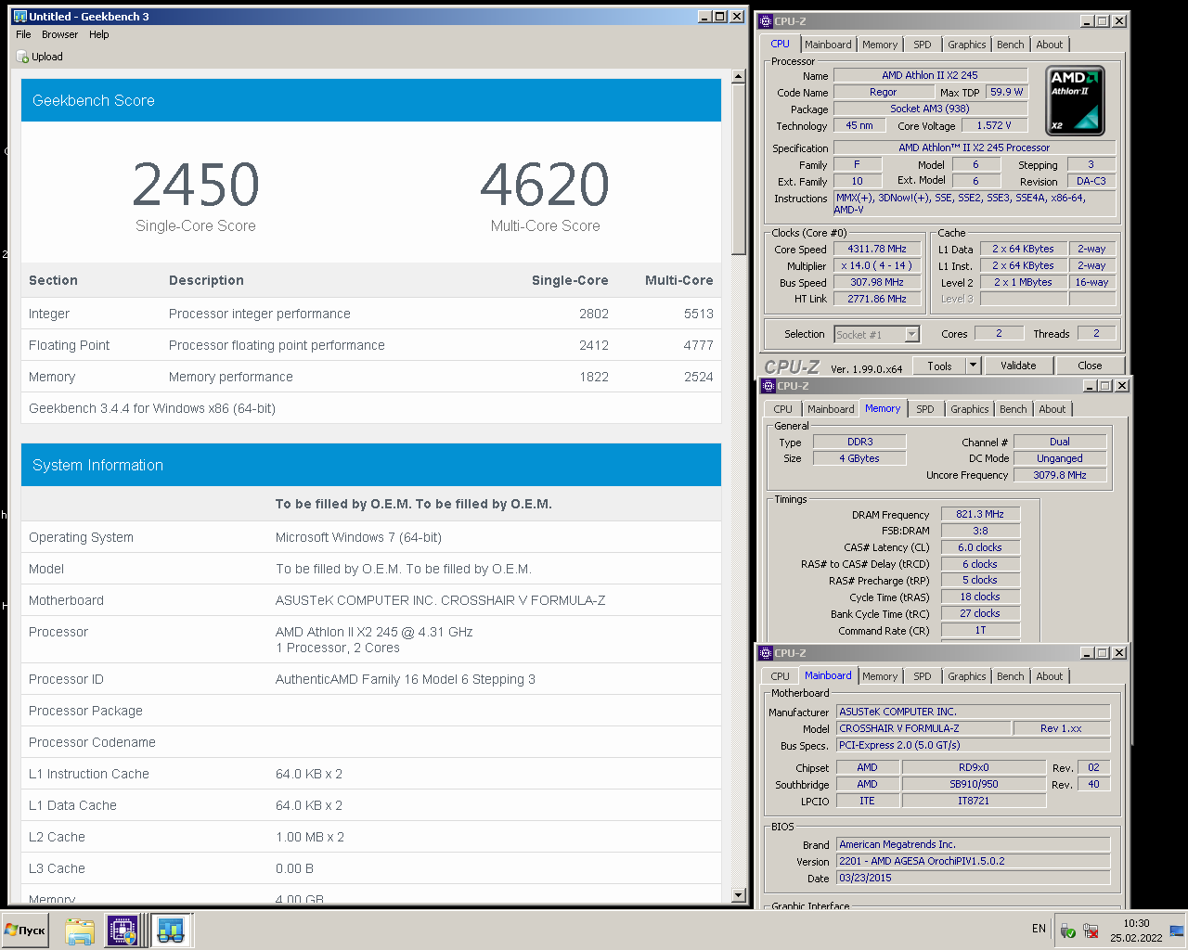1188x950 pixels.
Task: Click the network tray icon with red cross
Action: click(1091, 931)
